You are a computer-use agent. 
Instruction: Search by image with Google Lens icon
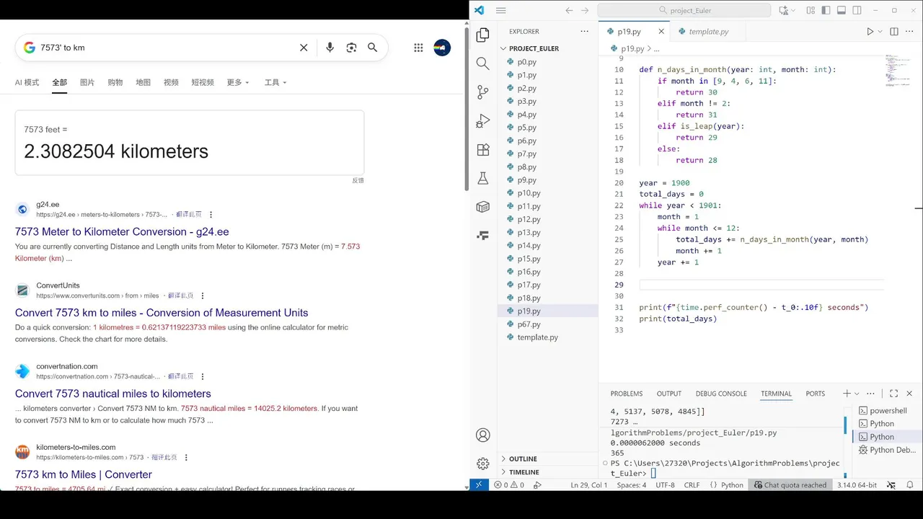[351, 48]
